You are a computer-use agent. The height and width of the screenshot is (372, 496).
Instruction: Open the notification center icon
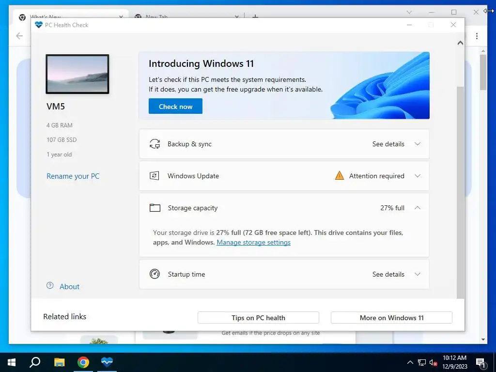(481, 362)
